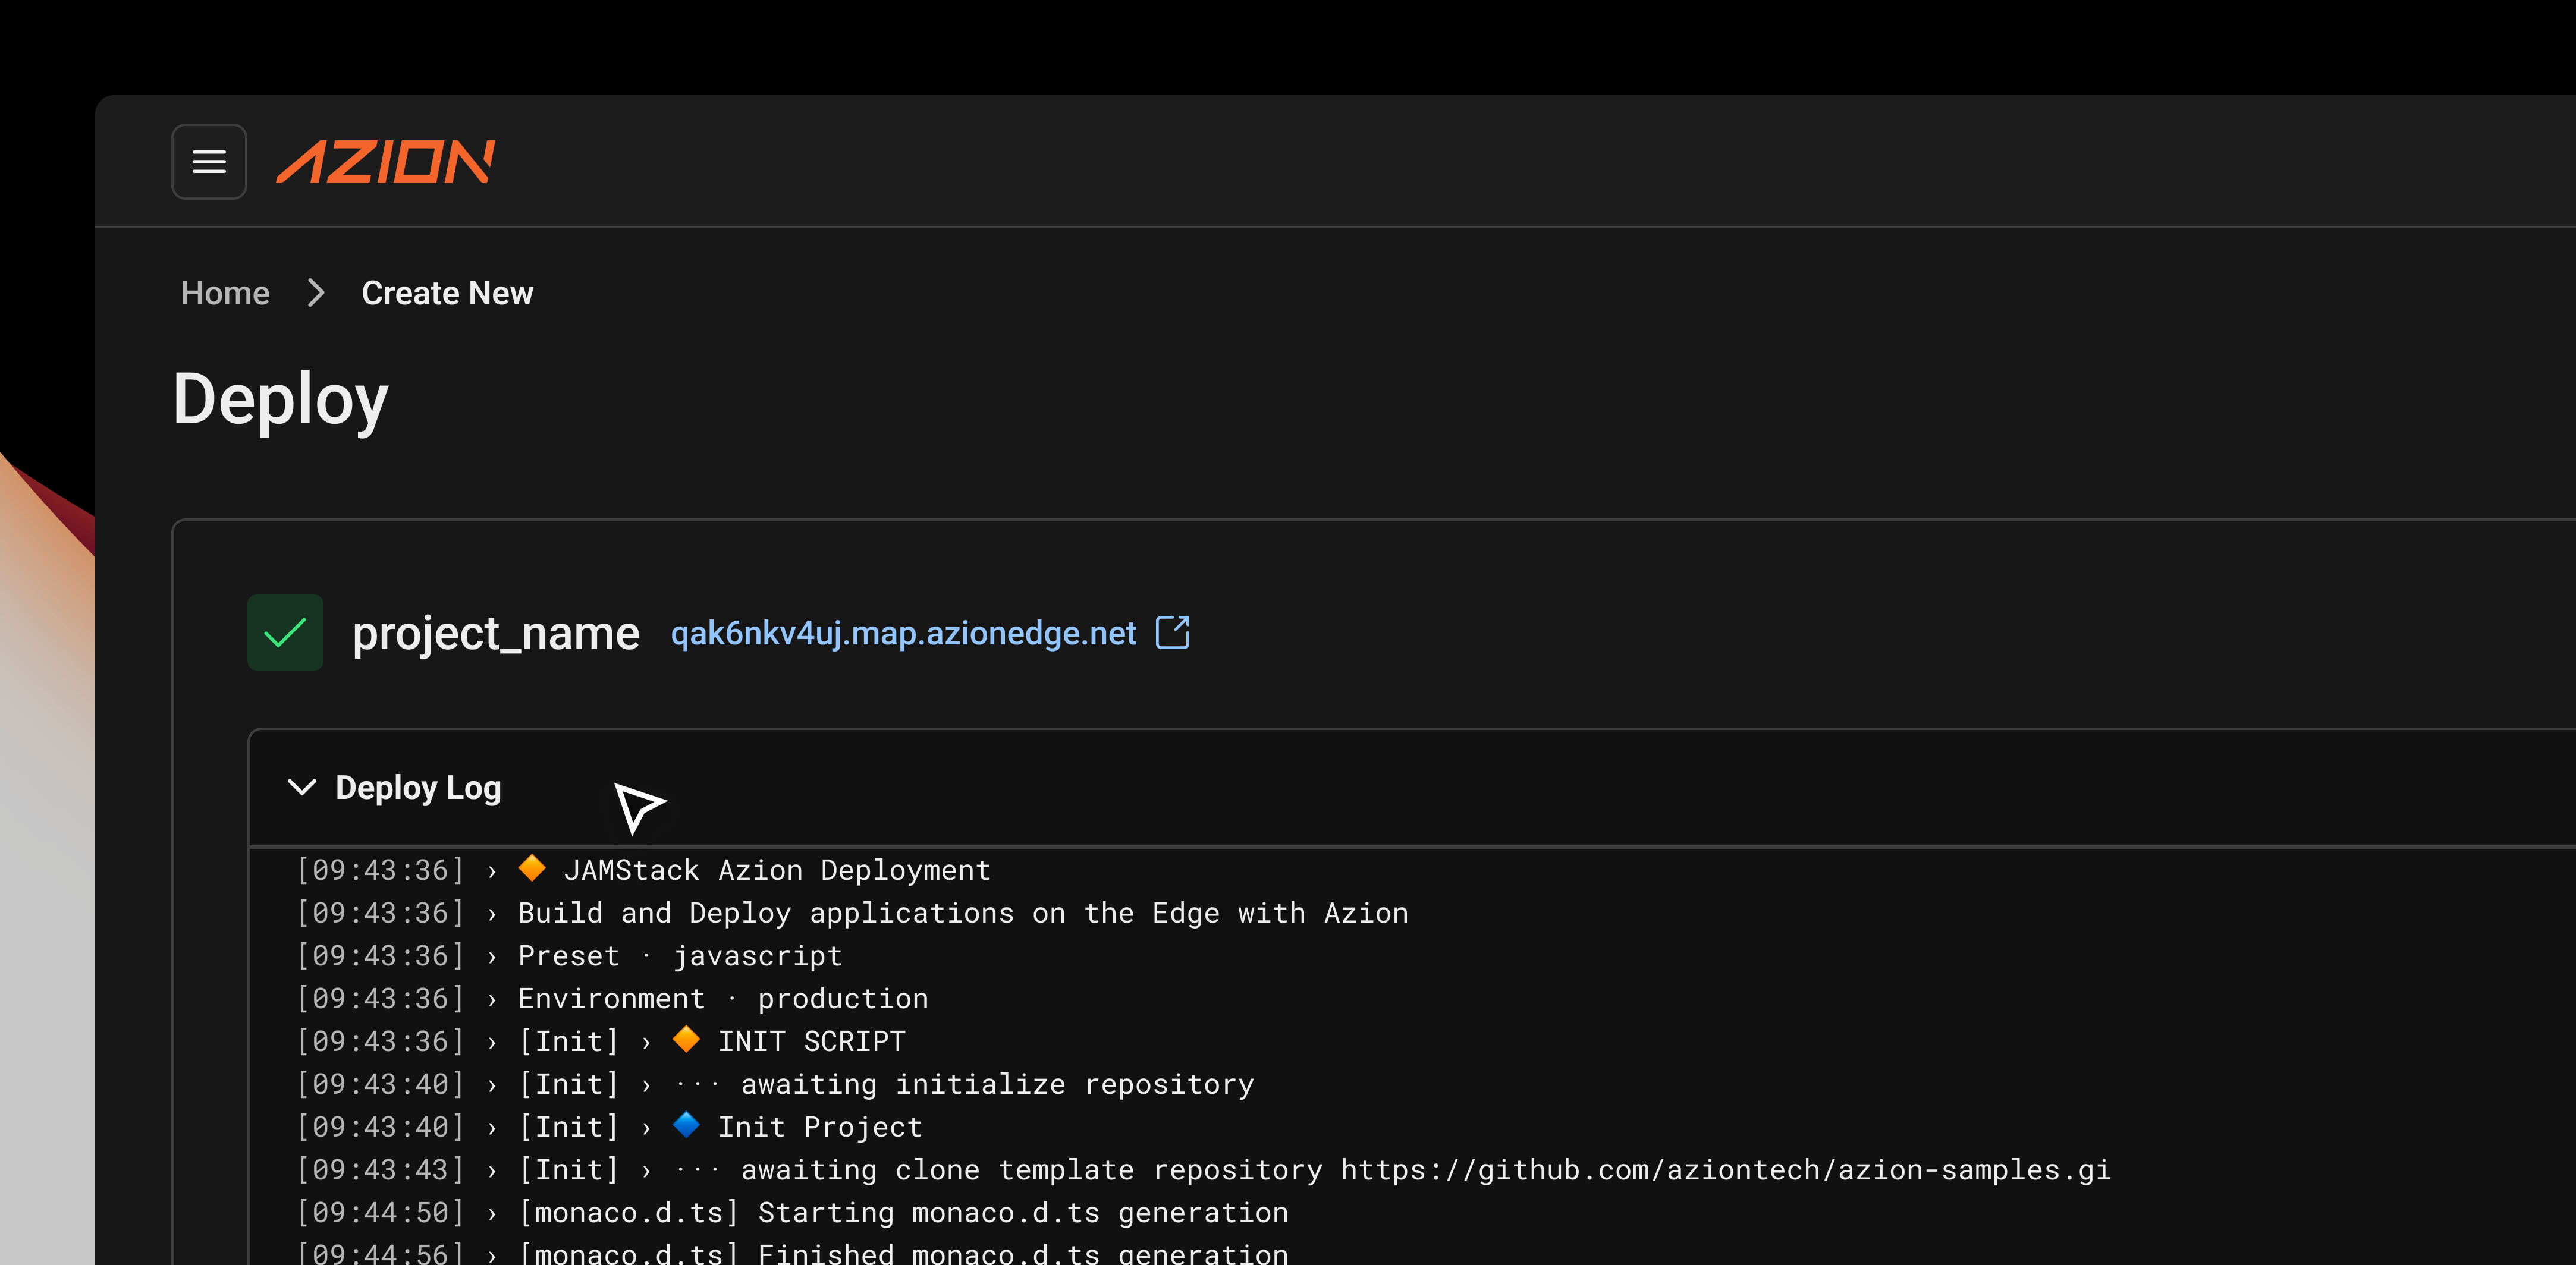Click the project_name title
This screenshot has height=1265, width=2576.
pos(496,633)
